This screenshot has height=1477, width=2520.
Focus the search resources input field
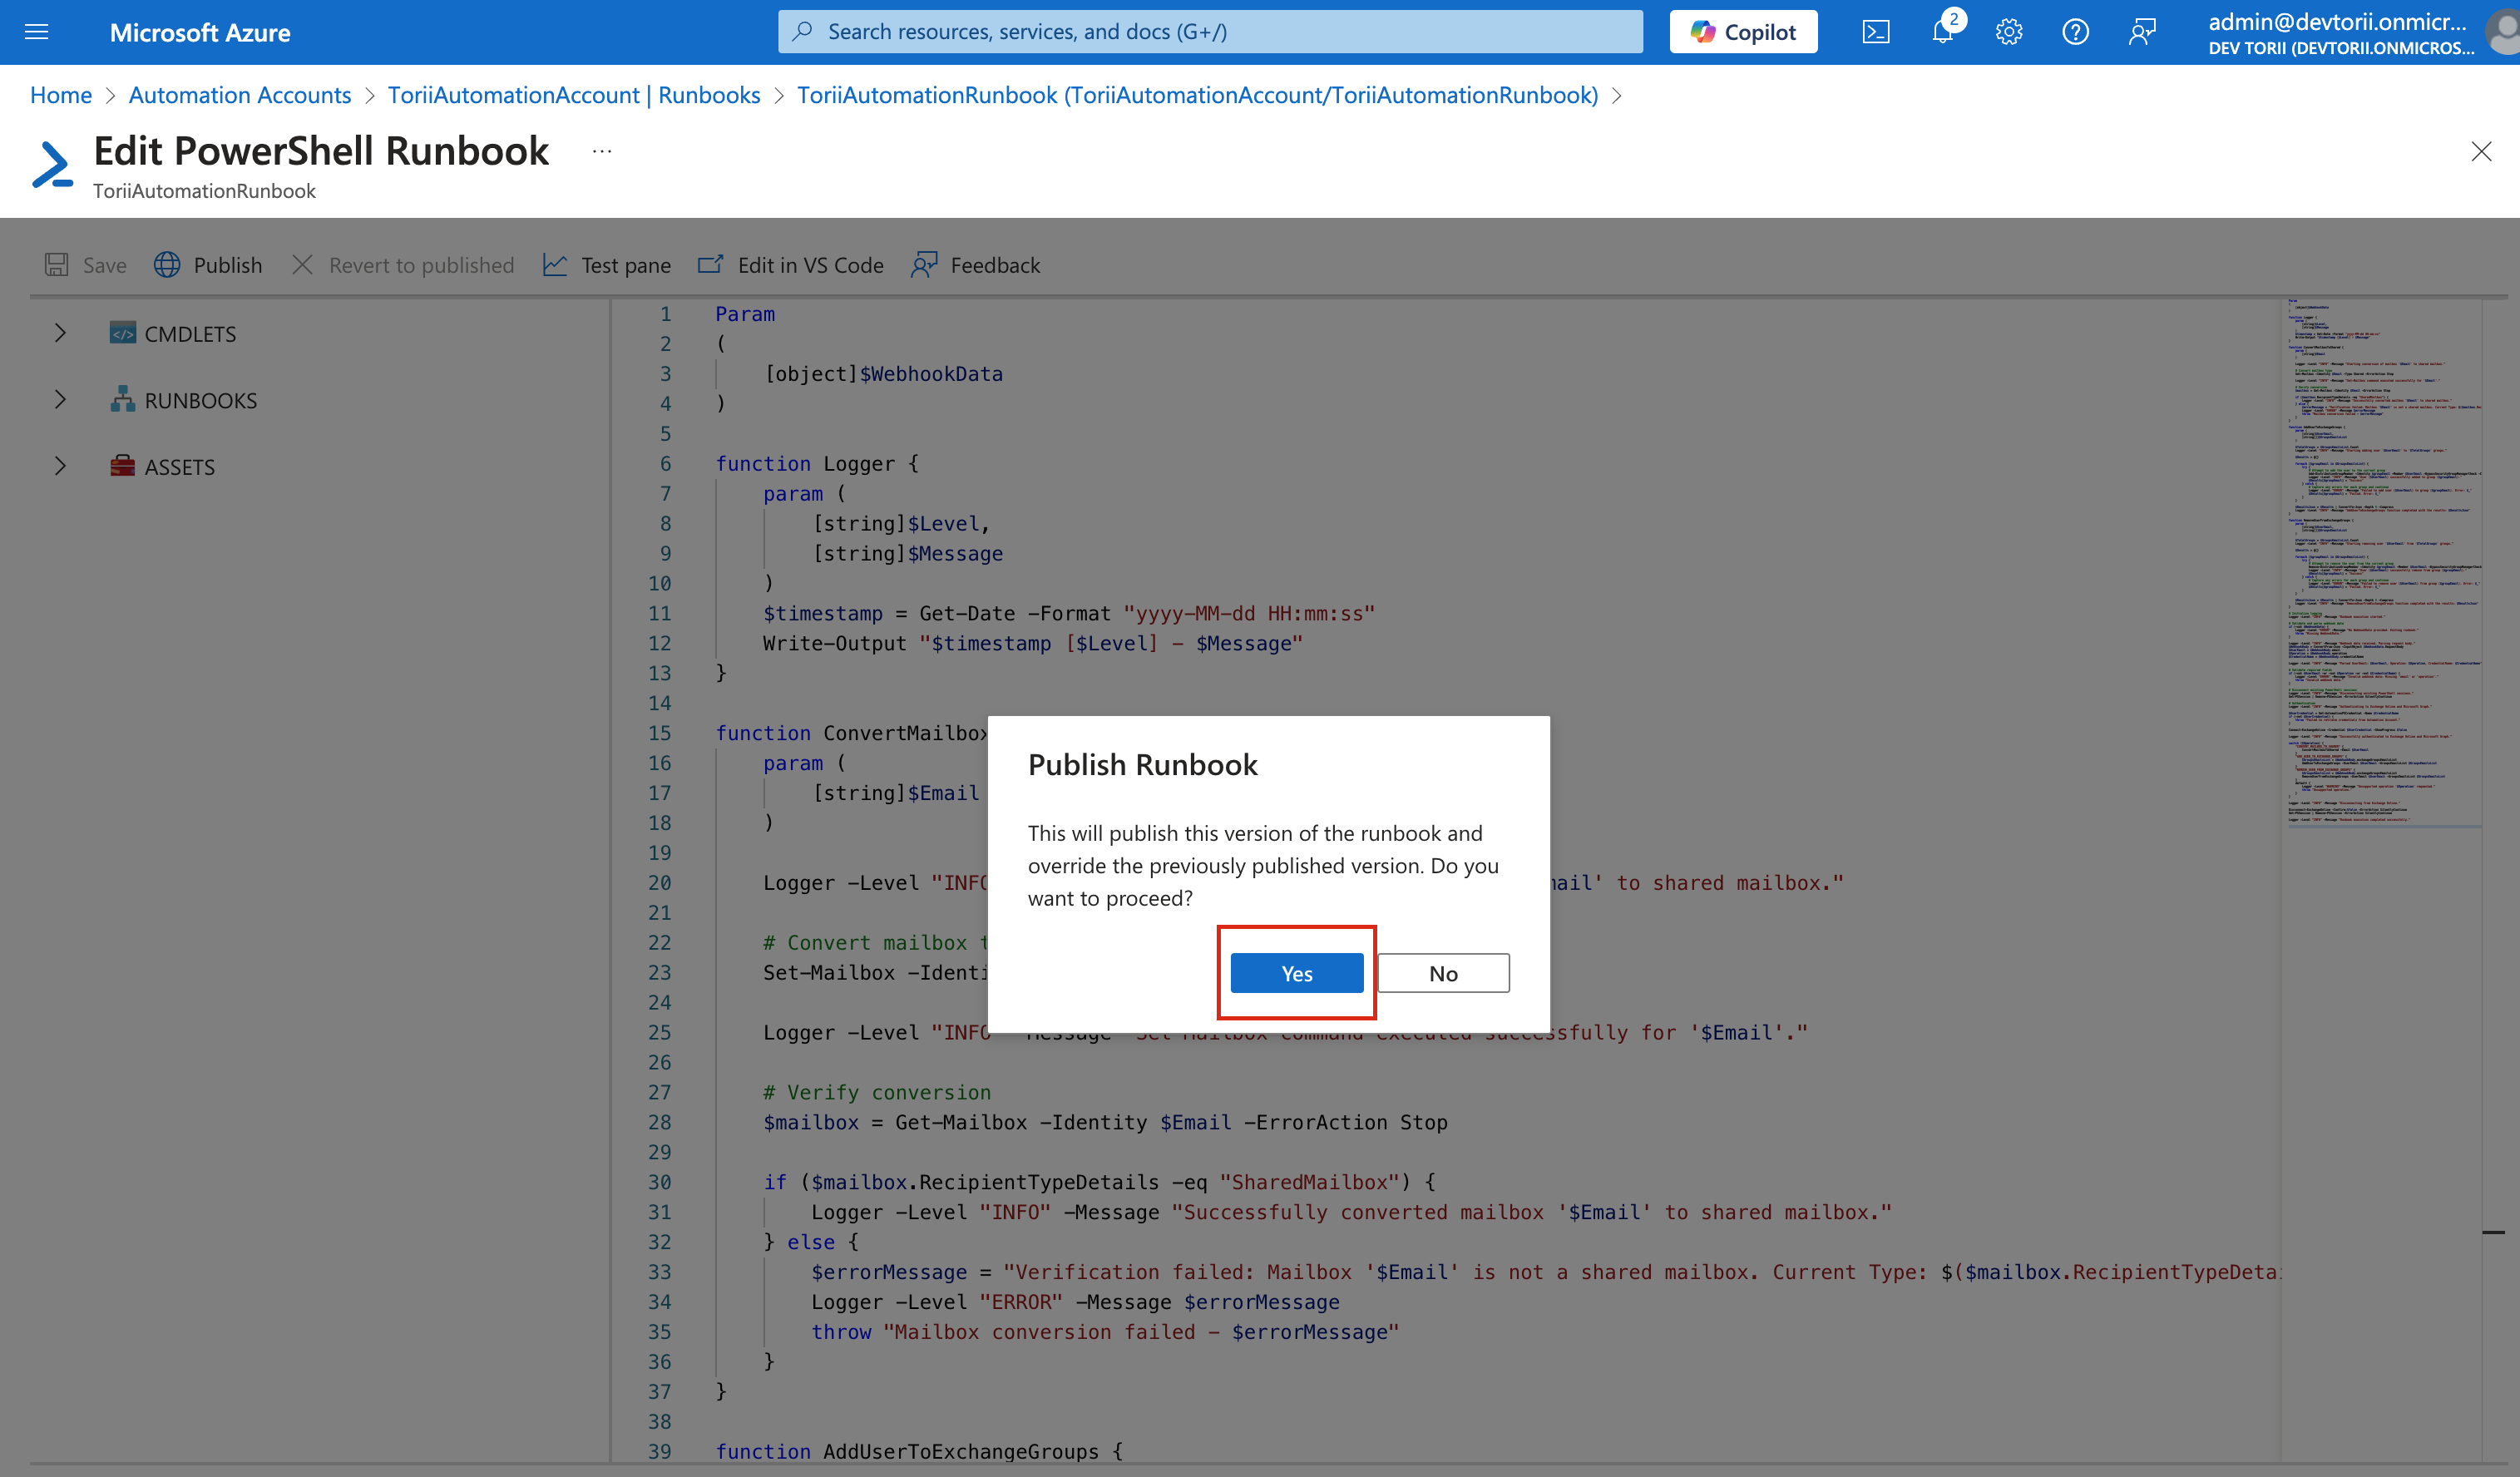1210,32
